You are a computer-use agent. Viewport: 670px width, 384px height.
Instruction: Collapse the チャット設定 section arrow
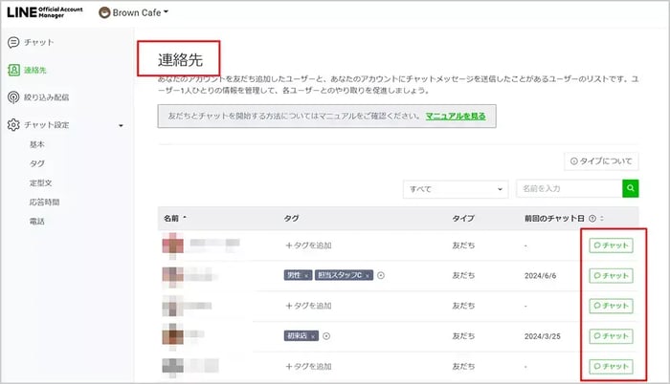pyautogui.click(x=121, y=125)
